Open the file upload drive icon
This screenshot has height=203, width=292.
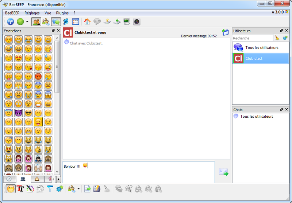107,22
